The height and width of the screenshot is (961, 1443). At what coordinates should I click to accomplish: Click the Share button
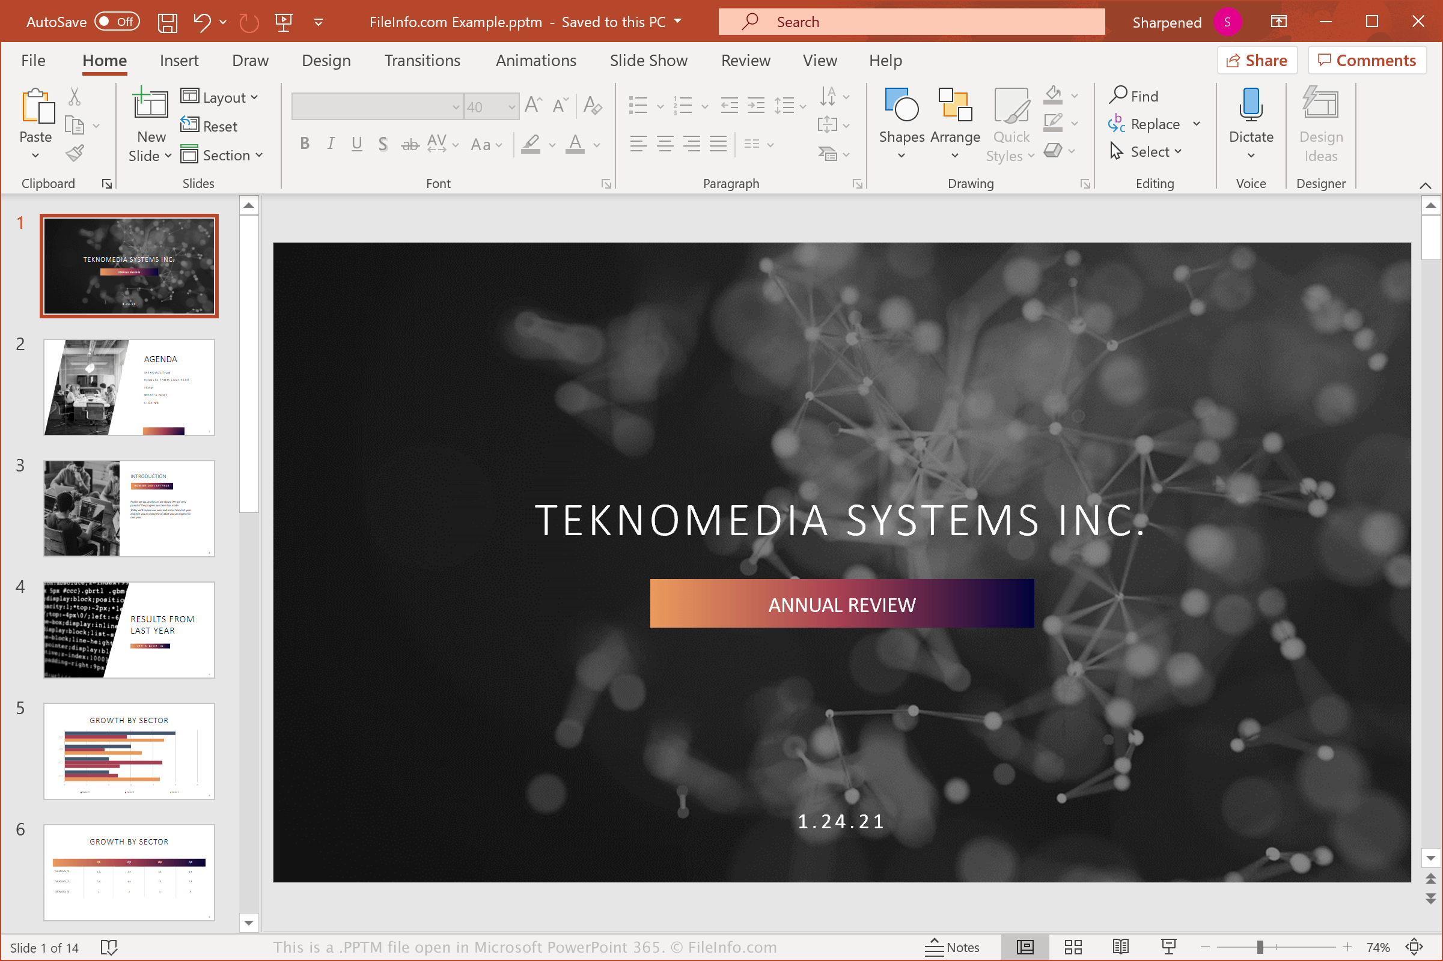(1256, 60)
